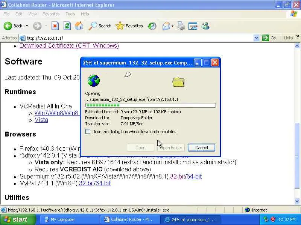
Task: Click the address bar showing http://192.168.1.1/
Action: (139, 38)
